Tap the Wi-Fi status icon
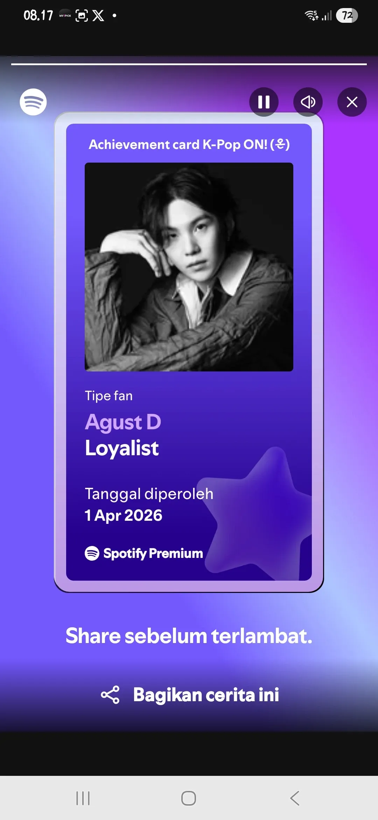Screen dimensions: 378x820 [x=311, y=15]
